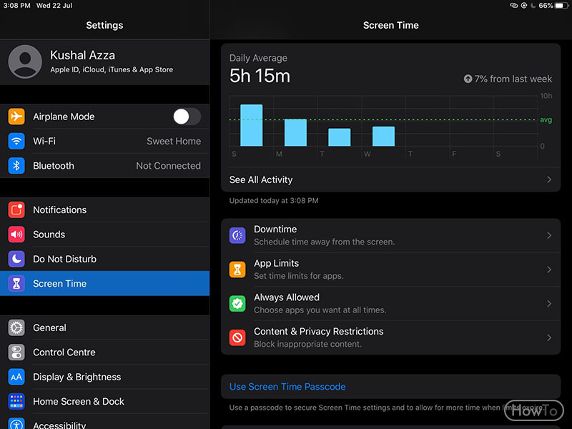Open Home Screen & Dock settings
Viewport: 572px width, 429px height.
coord(104,401)
